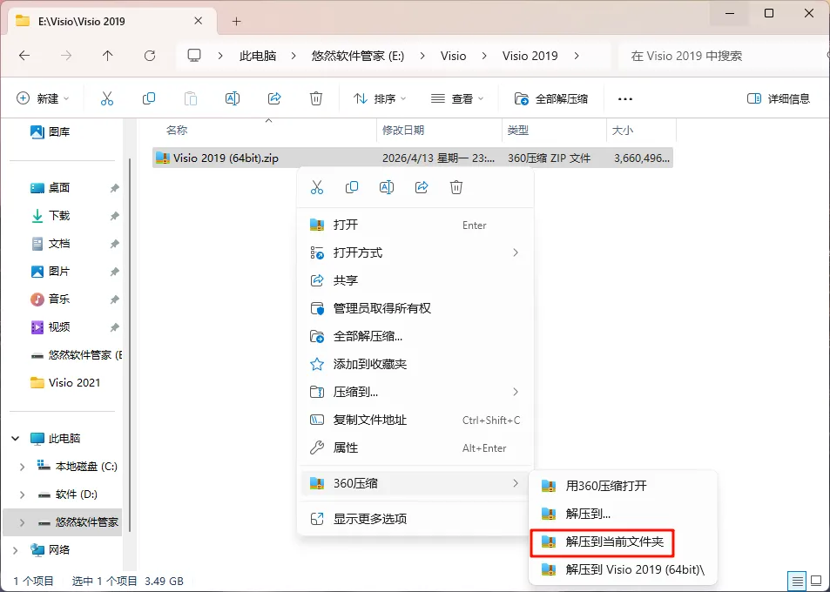
Task: Click 悠然软件管家 (E:) in the breadcrumb
Action: click(358, 56)
